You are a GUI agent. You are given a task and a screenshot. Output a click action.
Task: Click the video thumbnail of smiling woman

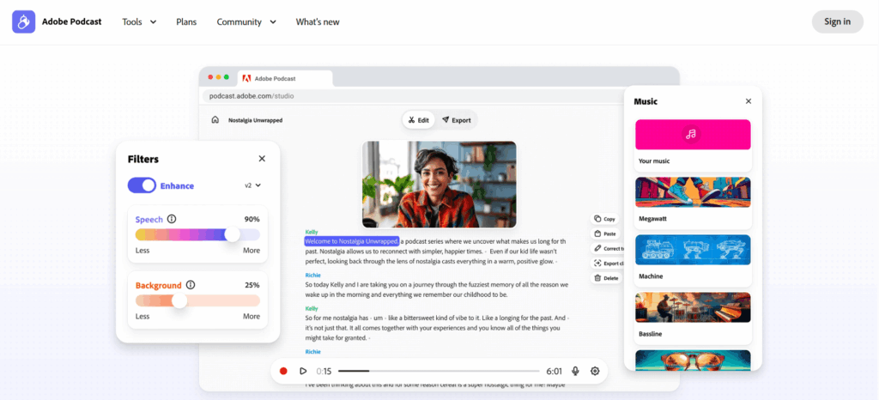pyautogui.click(x=439, y=185)
